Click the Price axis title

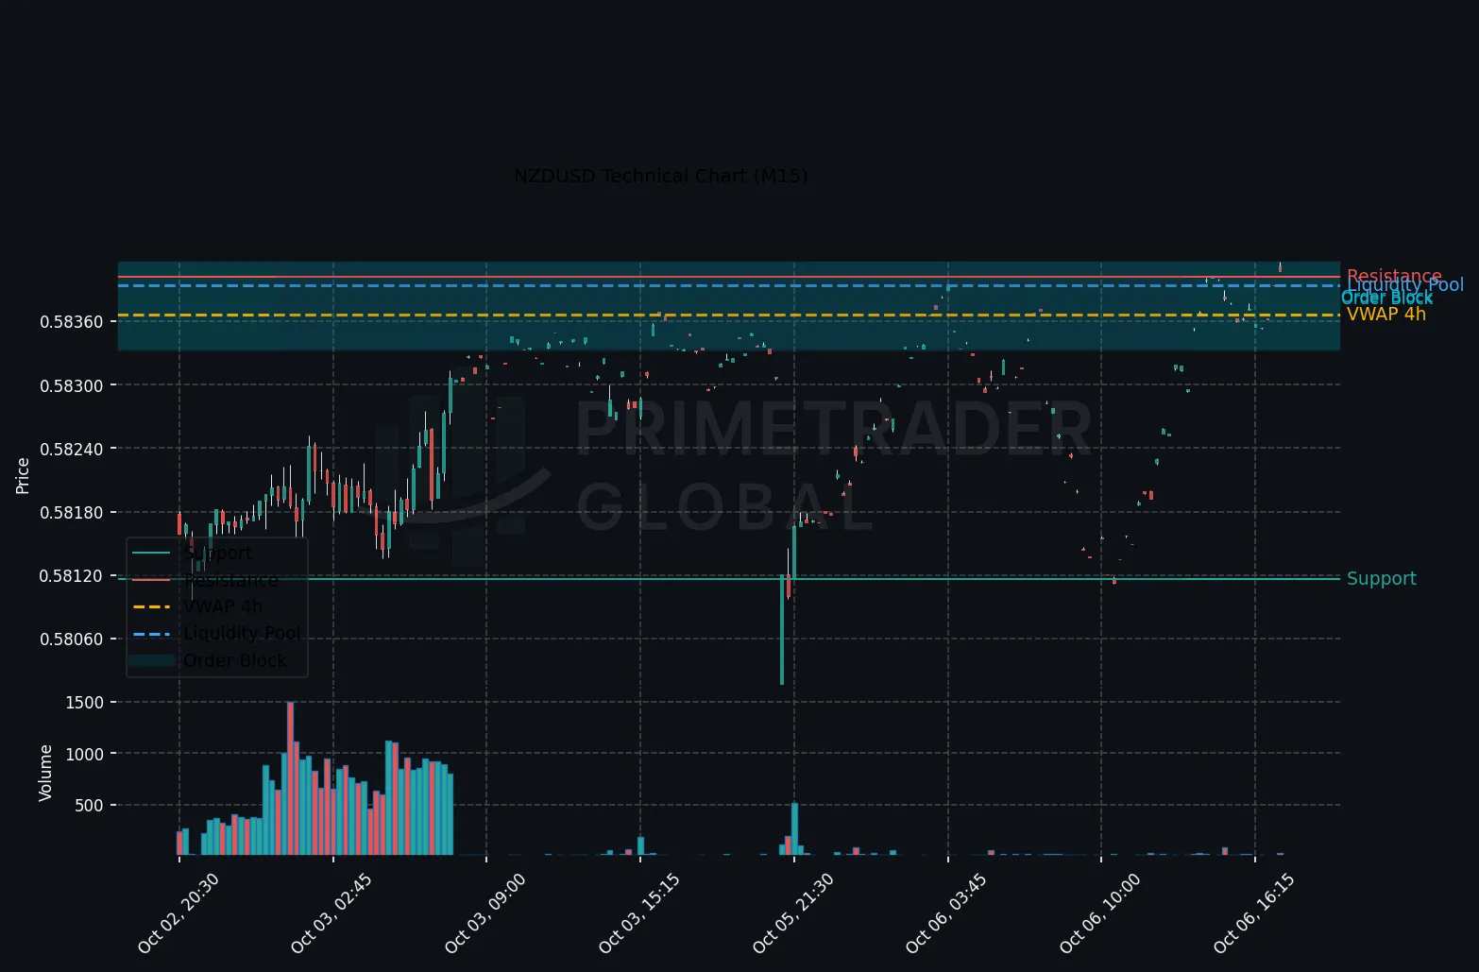tap(23, 476)
